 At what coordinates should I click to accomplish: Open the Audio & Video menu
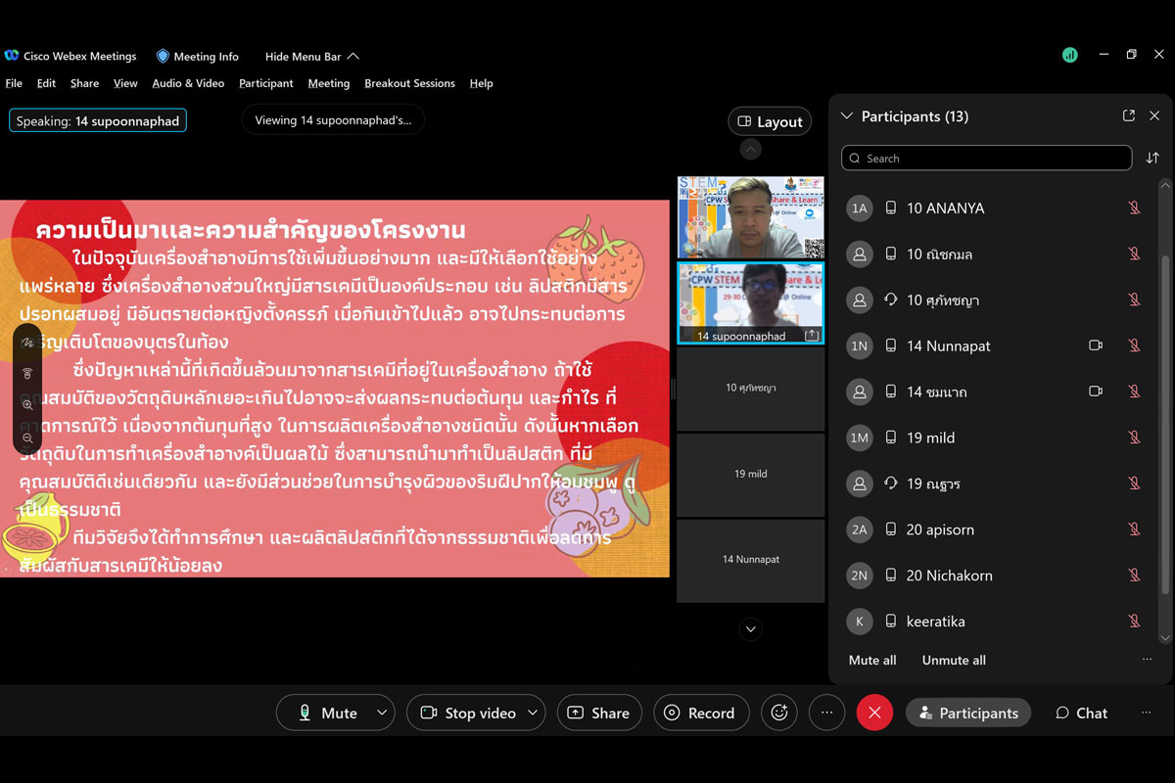[x=188, y=83]
